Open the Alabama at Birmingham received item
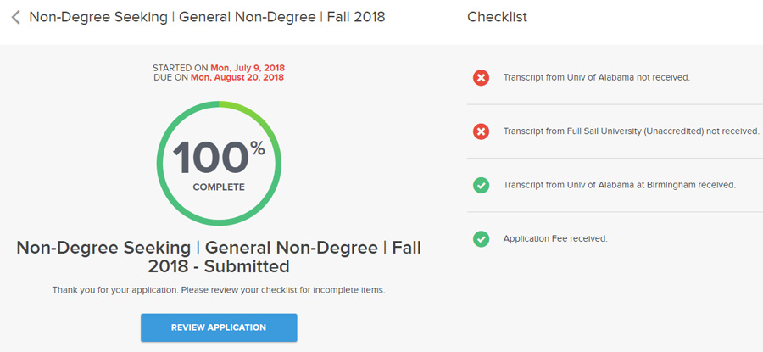Screen dimensions: 763x352 pyautogui.click(x=619, y=185)
